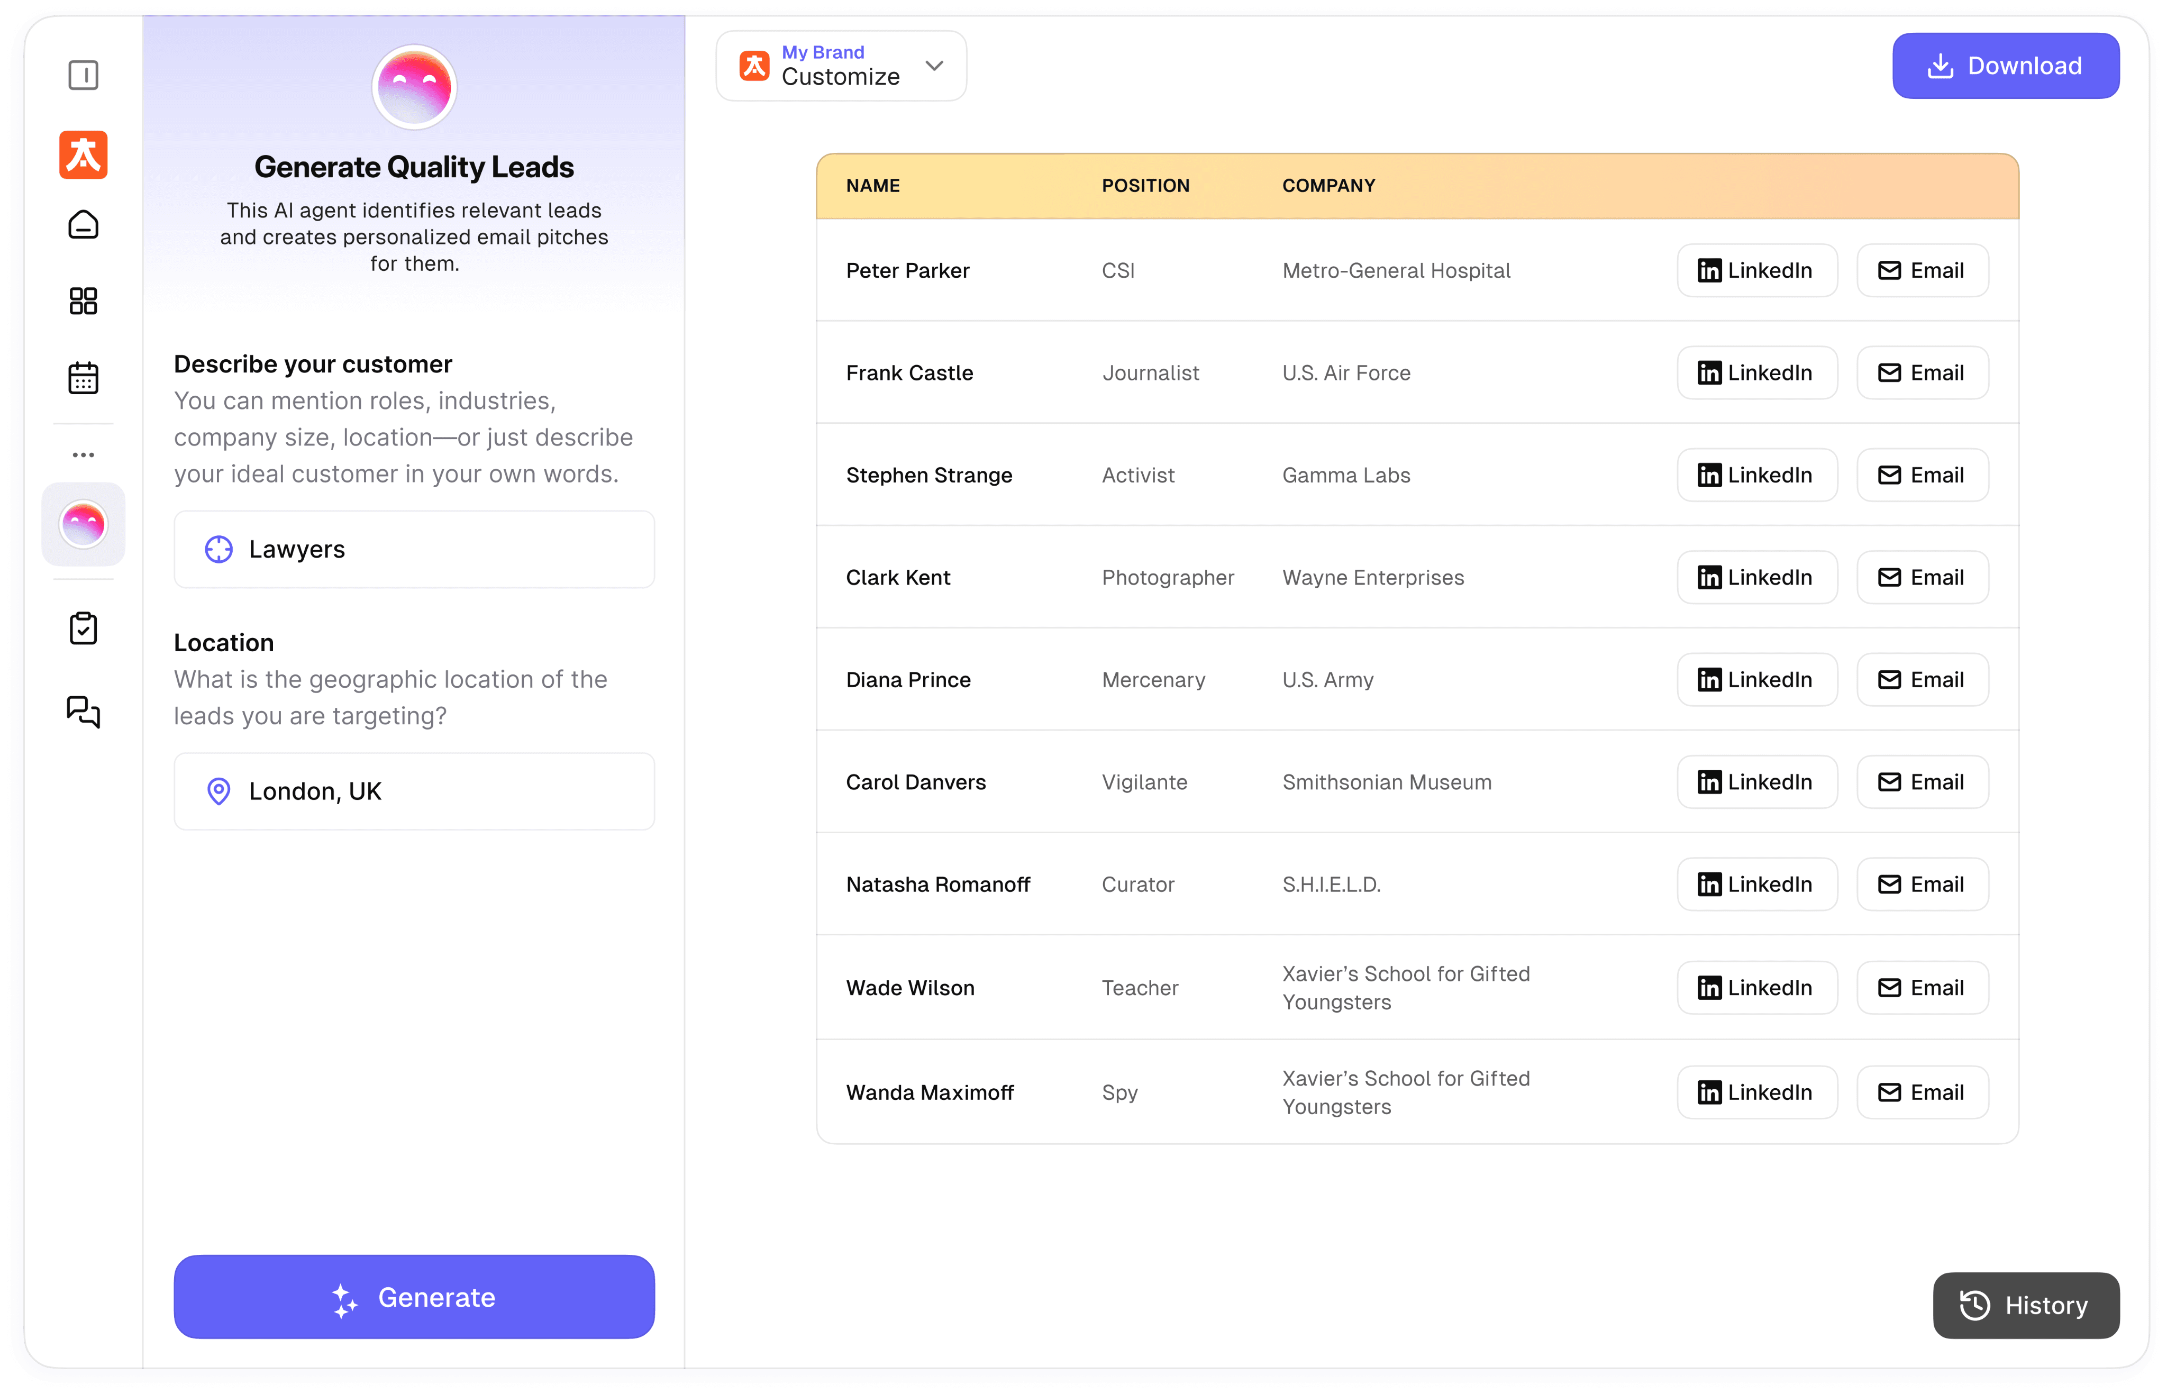The image size is (2167, 1394).
Task: Open the clipboard tasks icon
Action: [x=83, y=627]
